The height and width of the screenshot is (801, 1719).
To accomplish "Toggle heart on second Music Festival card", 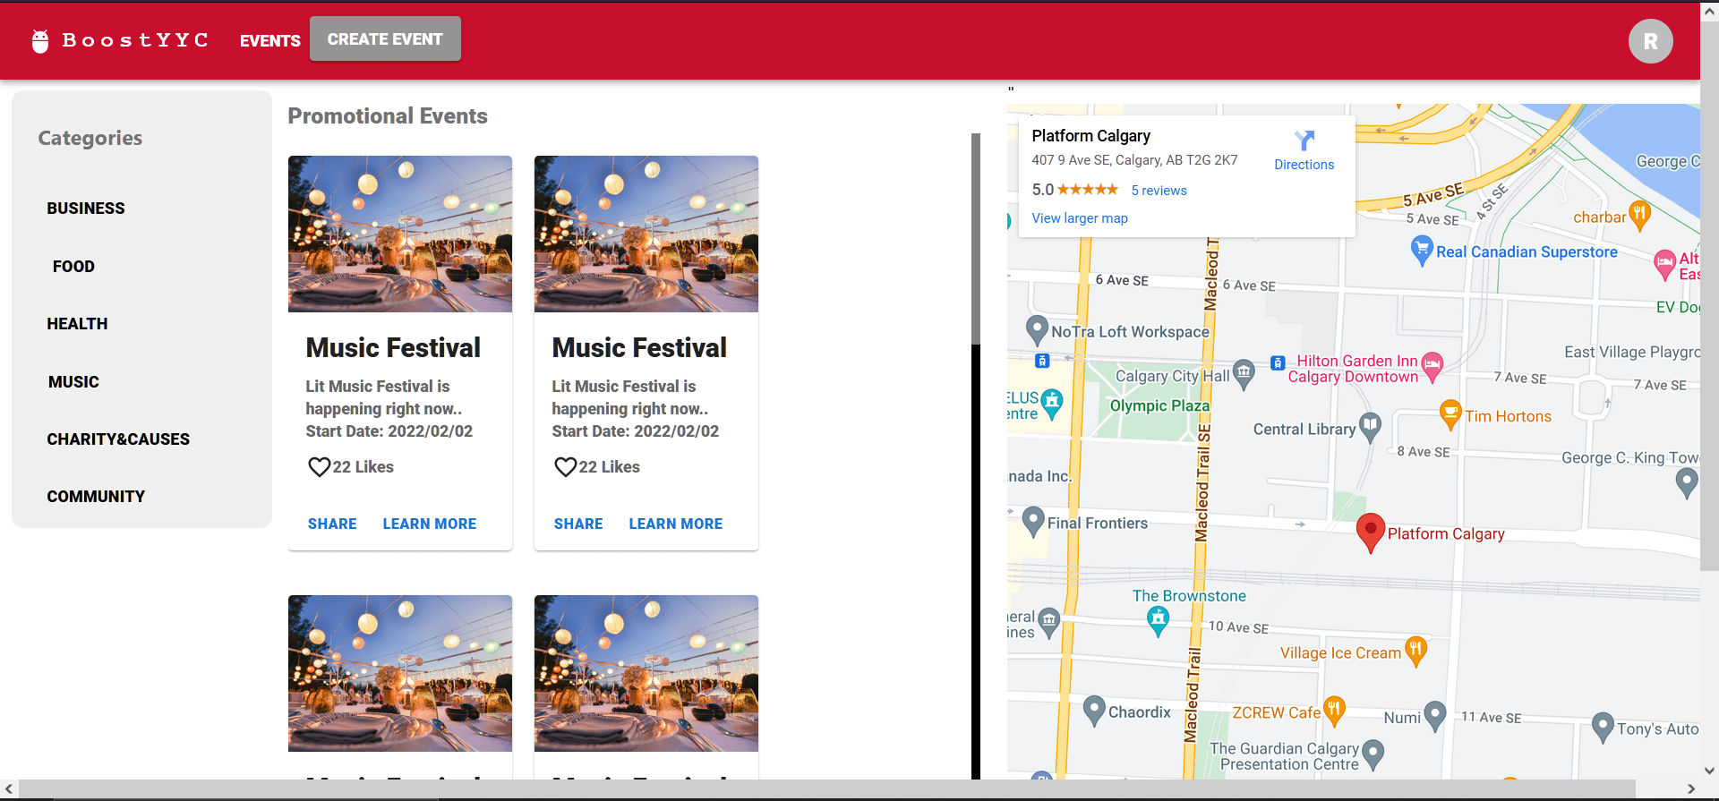I will [565, 467].
